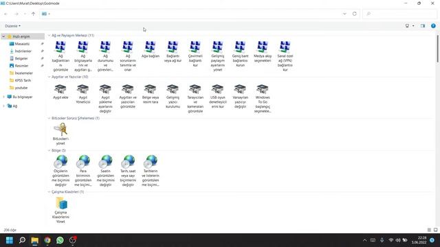The image size is (440, 247).
Task: Open 'Çevirmeli bağlantı kur' item
Action: 195,54
